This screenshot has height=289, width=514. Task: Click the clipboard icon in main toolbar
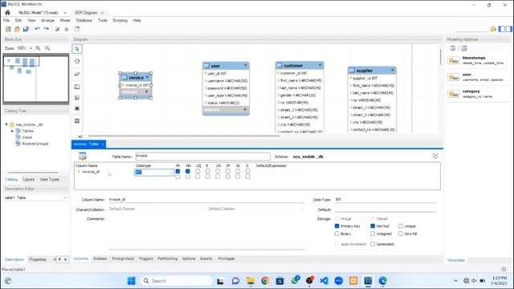(x=77, y=29)
